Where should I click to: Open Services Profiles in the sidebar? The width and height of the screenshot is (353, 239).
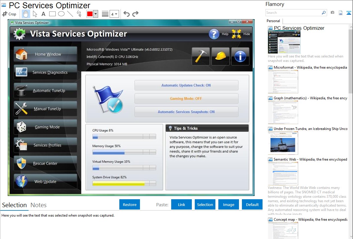click(x=45, y=145)
